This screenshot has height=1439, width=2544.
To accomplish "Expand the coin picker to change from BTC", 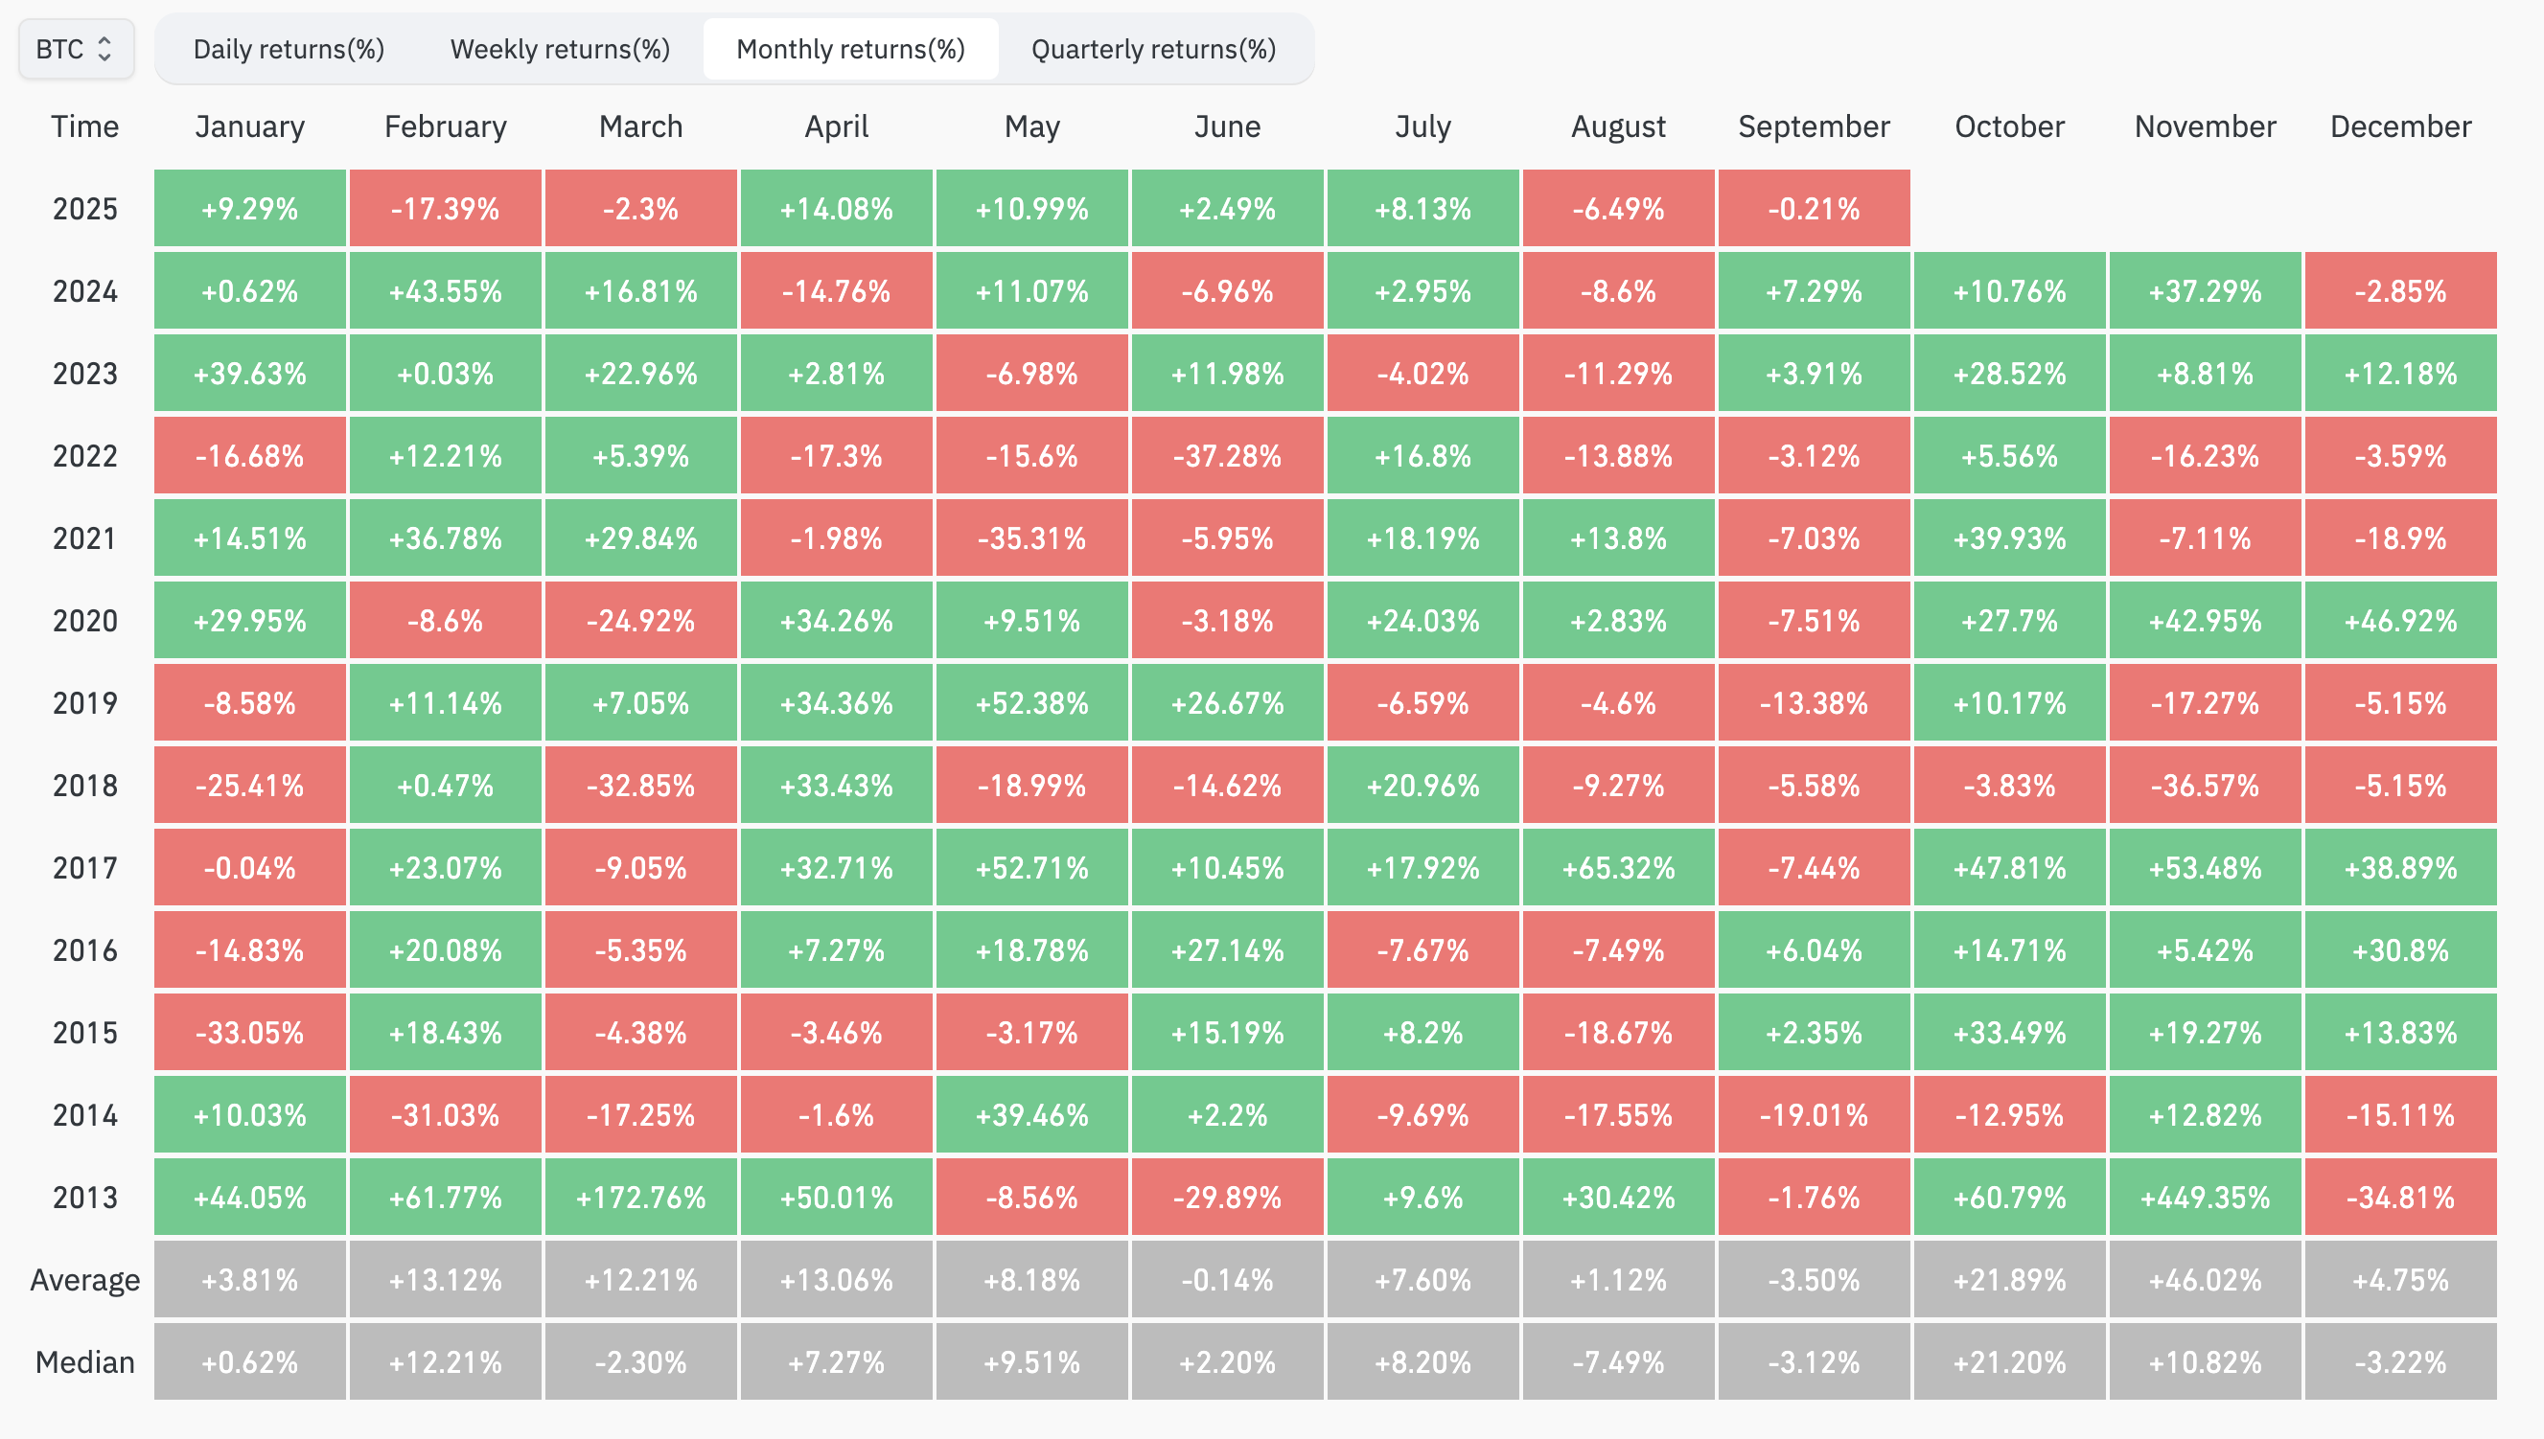I will coord(74,48).
